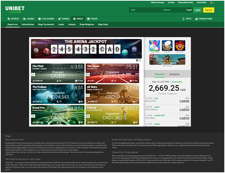Show next minigames with right arrow
The height and width of the screenshot is (173, 225).
(x=188, y=46)
